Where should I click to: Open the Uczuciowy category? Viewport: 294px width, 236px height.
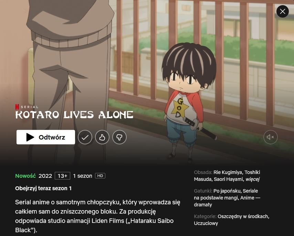click(x=206, y=224)
